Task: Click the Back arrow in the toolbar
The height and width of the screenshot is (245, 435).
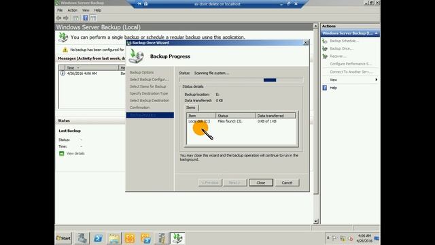Action: 59,18
